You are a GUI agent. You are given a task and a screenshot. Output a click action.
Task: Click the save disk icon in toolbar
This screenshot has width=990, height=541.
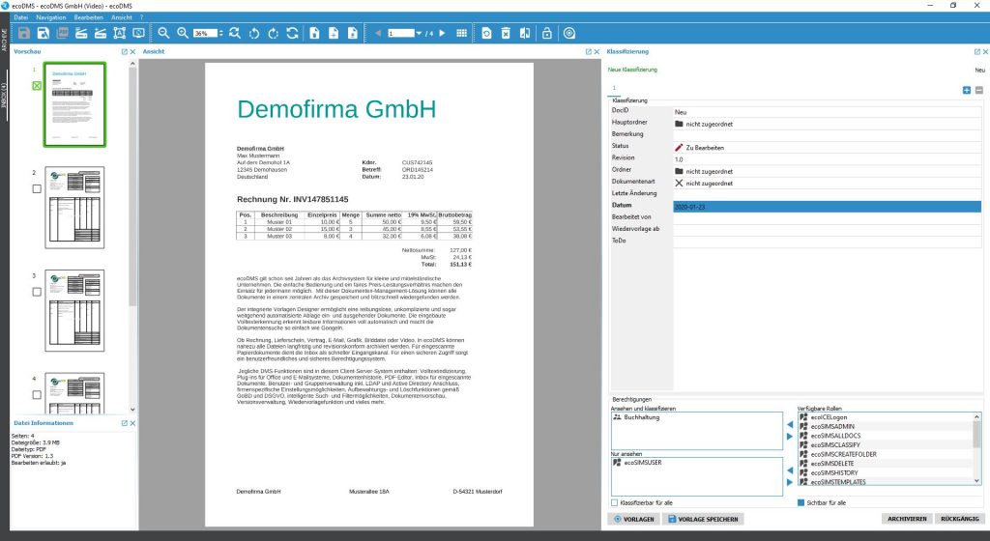(x=25, y=33)
